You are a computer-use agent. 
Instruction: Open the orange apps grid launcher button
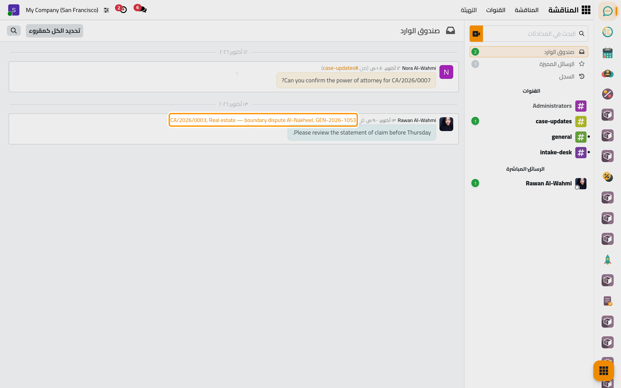tap(604, 371)
